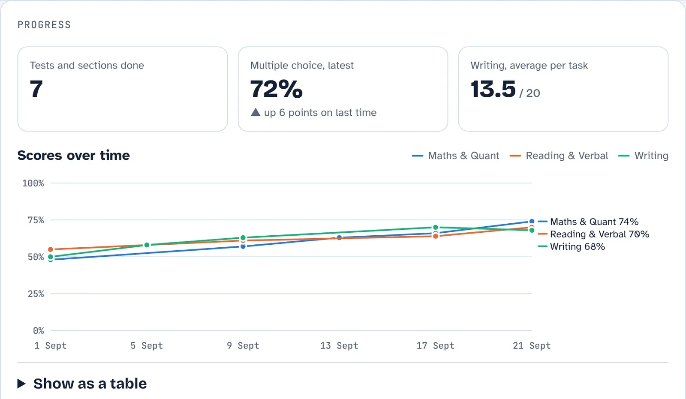Click the PROGRESS section label
Screen dimensions: 686x399
(x=44, y=25)
